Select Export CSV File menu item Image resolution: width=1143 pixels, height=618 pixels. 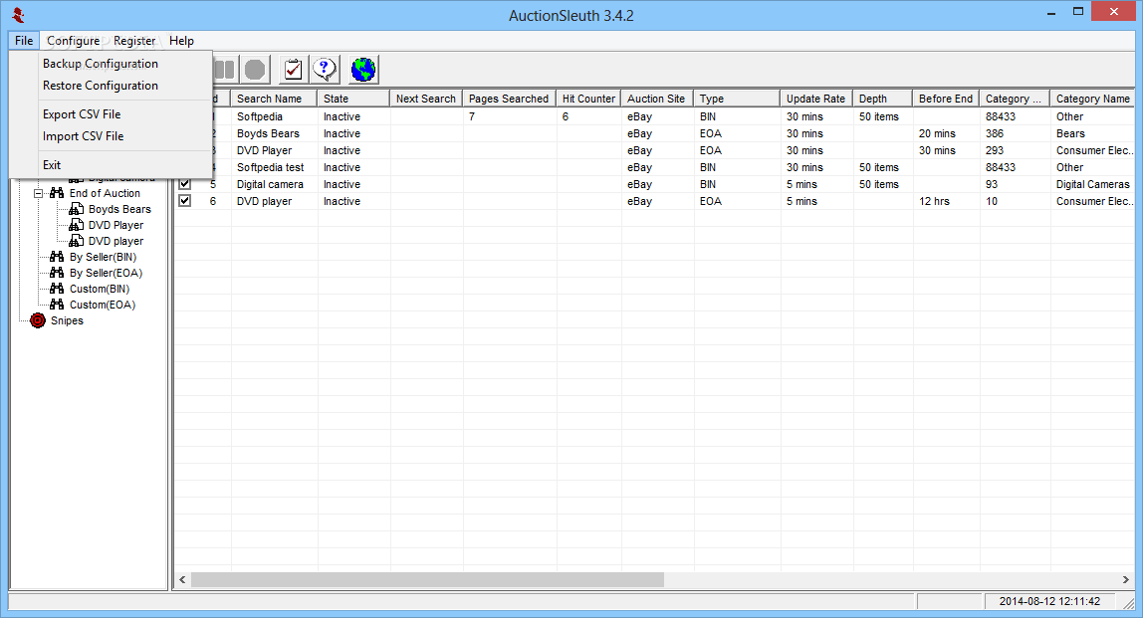pos(82,114)
